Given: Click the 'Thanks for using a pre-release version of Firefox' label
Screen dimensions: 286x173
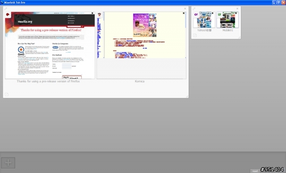Looking at the screenshot, I should point(48,81).
